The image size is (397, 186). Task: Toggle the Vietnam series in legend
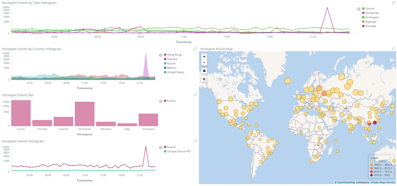(x=171, y=59)
